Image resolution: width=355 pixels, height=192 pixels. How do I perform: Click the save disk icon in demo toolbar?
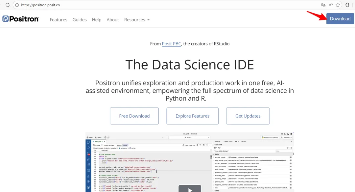tap(105, 137)
